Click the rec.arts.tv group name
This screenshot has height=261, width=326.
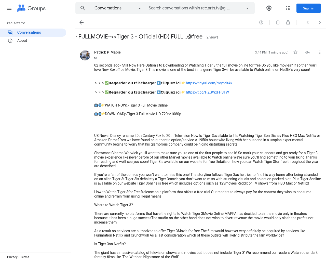16,23
